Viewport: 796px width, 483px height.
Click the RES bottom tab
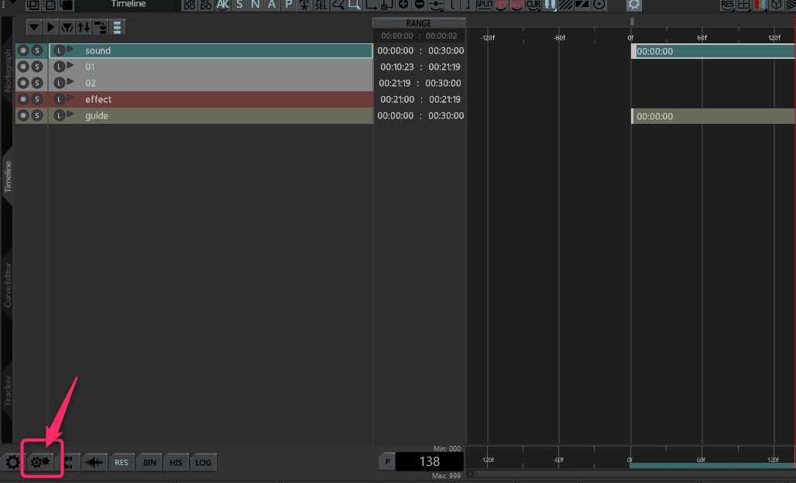point(122,462)
